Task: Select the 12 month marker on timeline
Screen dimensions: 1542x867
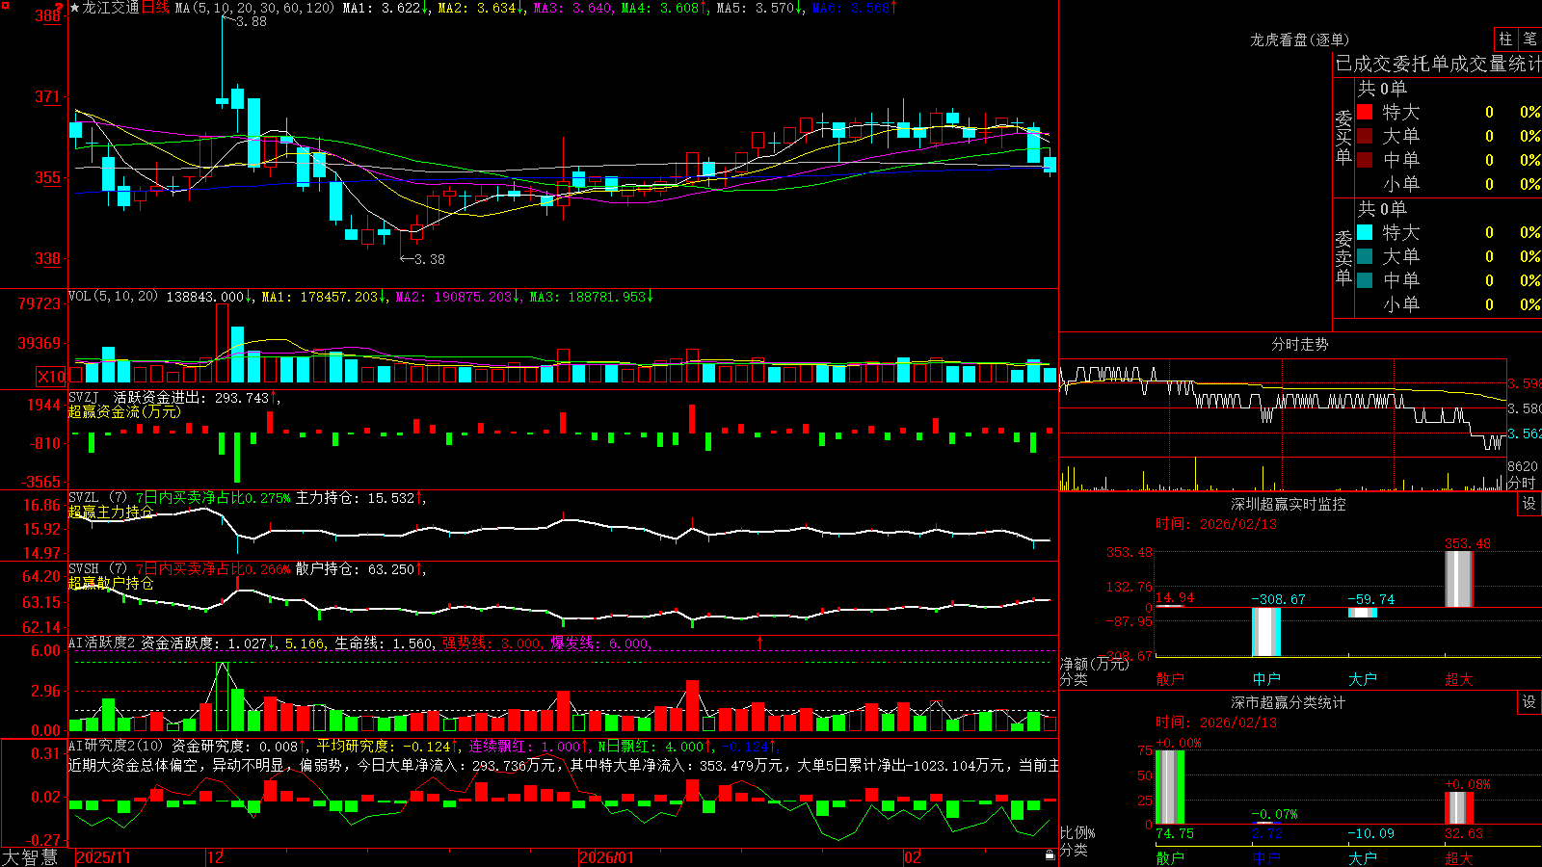Action: [215, 857]
